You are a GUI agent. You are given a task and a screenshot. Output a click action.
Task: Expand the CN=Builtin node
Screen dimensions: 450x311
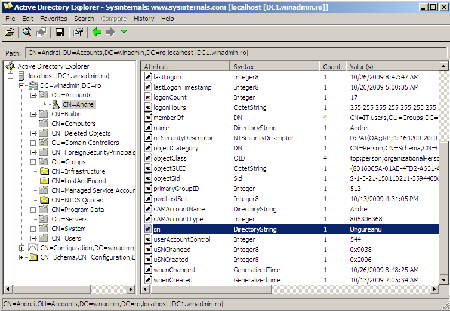(x=33, y=114)
